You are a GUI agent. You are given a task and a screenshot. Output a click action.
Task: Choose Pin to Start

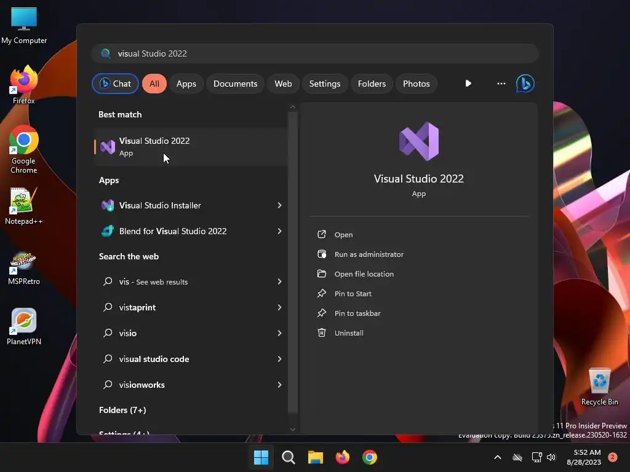[353, 293]
